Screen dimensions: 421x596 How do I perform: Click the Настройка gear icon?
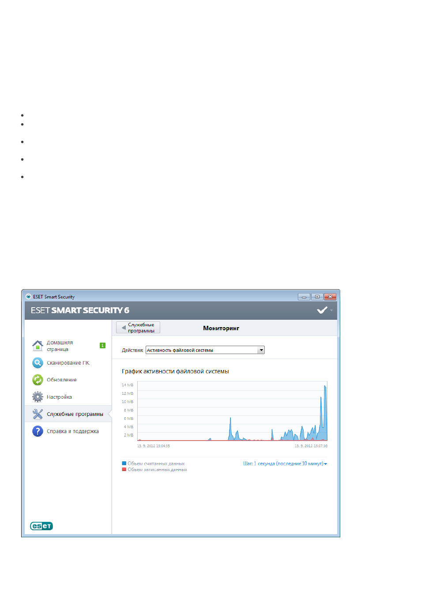click(38, 396)
